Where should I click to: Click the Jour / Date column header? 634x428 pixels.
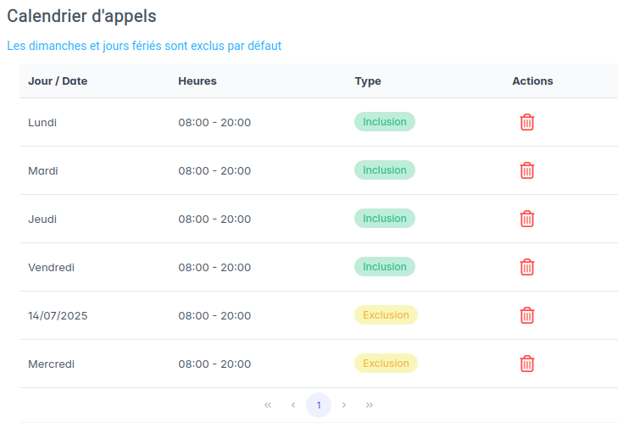(58, 81)
